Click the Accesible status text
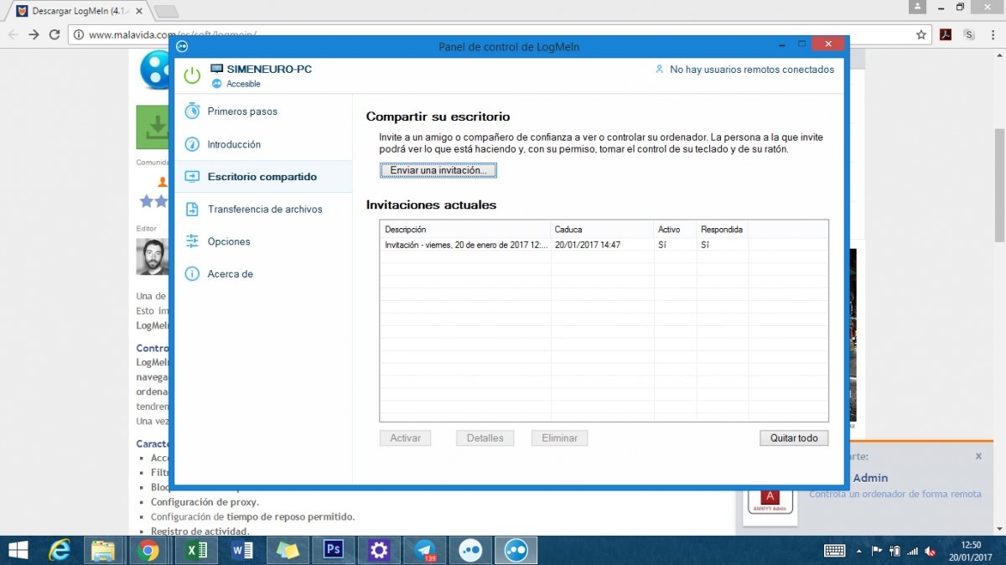The width and height of the screenshot is (1006, 565). pyautogui.click(x=243, y=84)
